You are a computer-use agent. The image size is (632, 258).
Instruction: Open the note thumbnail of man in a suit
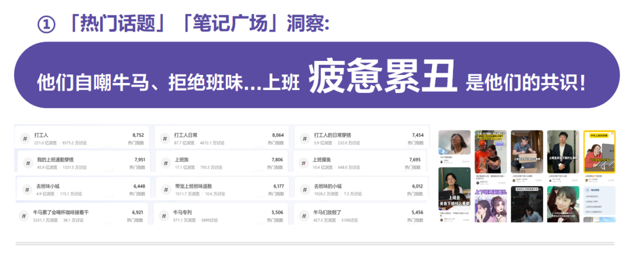[563, 152]
